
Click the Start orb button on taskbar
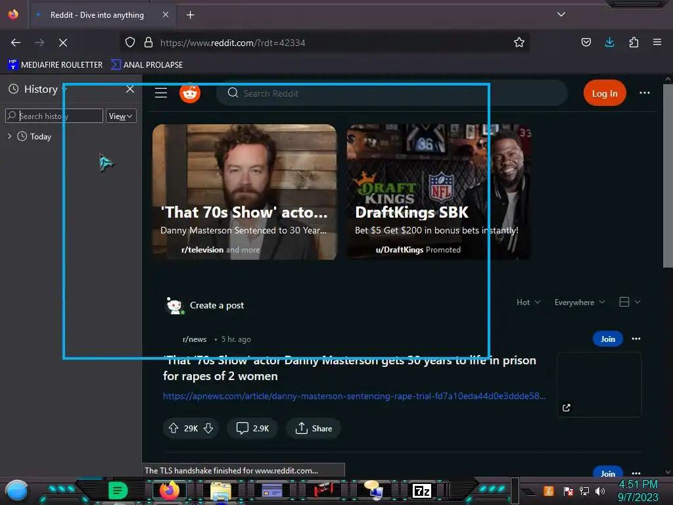[17, 491]
